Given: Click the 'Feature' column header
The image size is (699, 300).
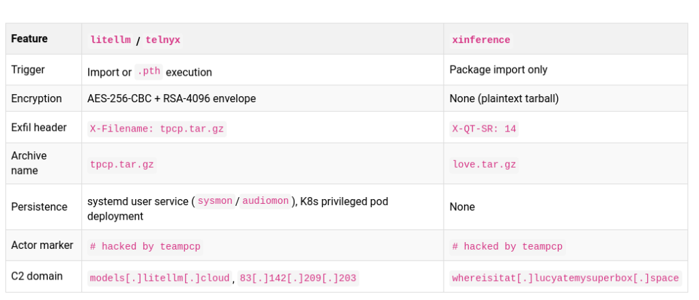Looking at the screenshot, I should [29, 39].
